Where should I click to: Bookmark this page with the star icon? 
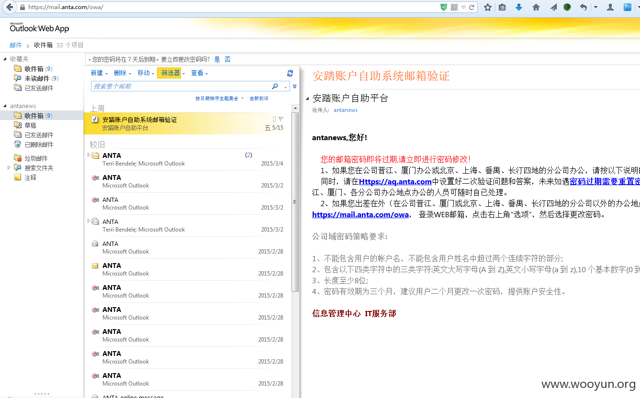488,7
